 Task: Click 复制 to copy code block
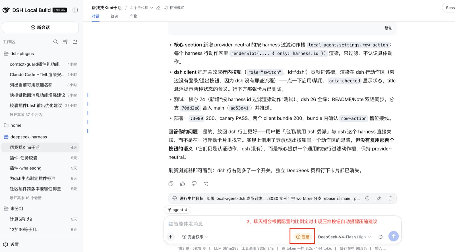[x=388, y=28]
